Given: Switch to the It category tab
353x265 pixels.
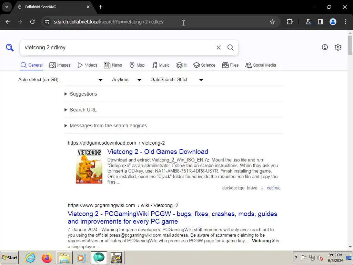Looking at the screenshot, I should [181, 65].
